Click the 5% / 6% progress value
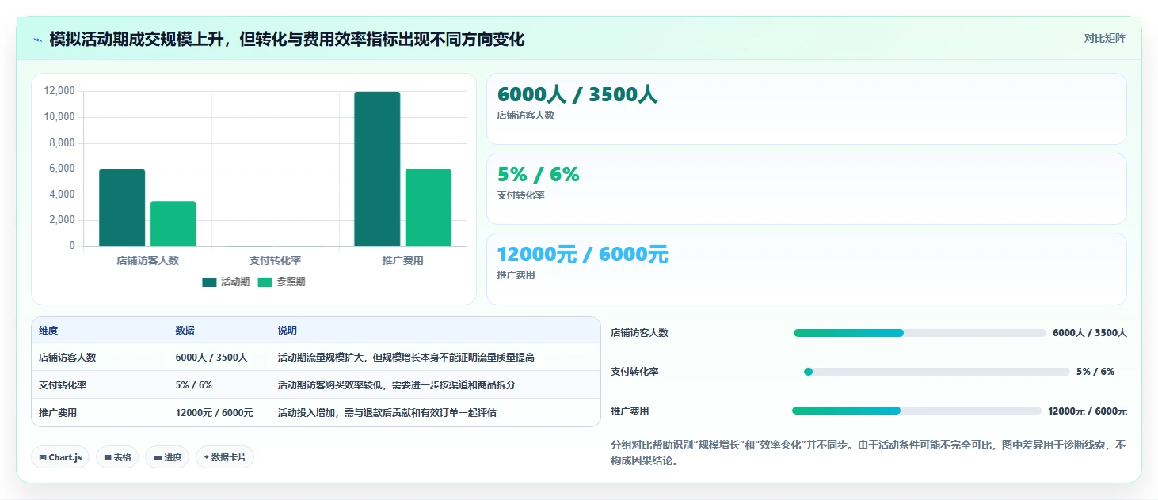The height and width of the screenshot is (500, 1158). point(1095,372)
